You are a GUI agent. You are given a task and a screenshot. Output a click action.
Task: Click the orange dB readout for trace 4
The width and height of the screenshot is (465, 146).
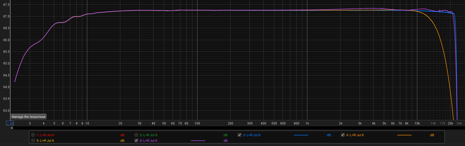[432, 135]
